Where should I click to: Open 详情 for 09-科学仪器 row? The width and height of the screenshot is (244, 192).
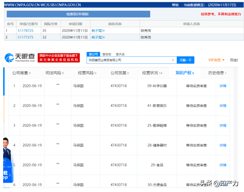point(222,86)
